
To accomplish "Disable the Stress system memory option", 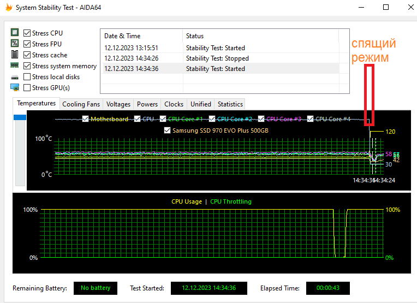I will point(27,66).
